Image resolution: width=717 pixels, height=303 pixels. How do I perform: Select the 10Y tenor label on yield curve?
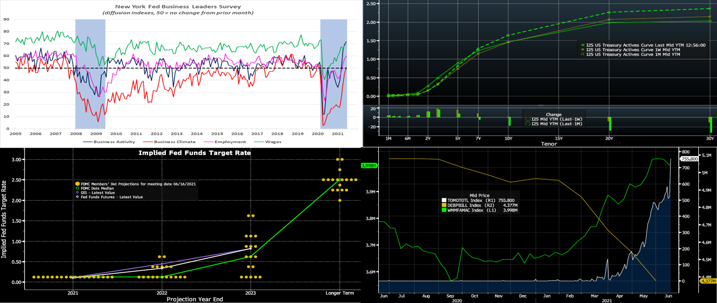pyautogui.click(x=509, y=139)
